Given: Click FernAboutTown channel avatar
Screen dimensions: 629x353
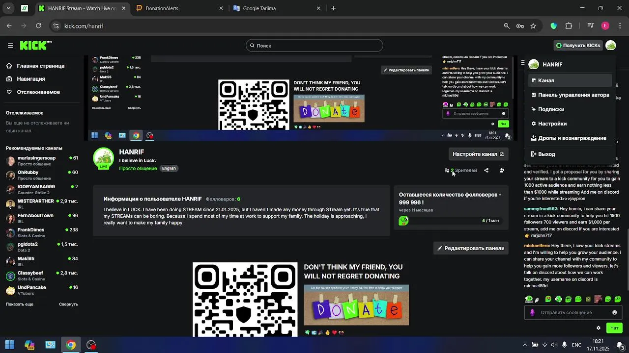Looking at the screenshot, I should click(10, 218).
